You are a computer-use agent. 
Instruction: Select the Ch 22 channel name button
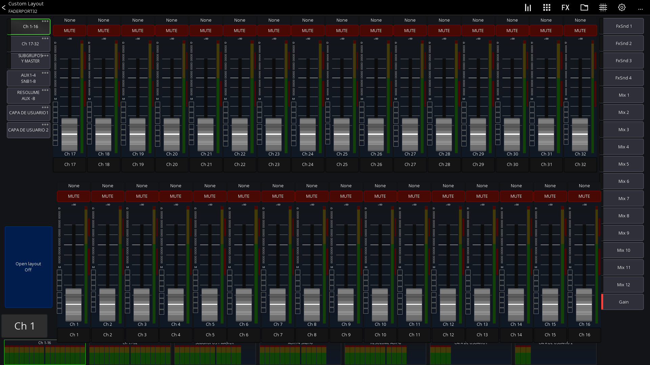[240, 165]
